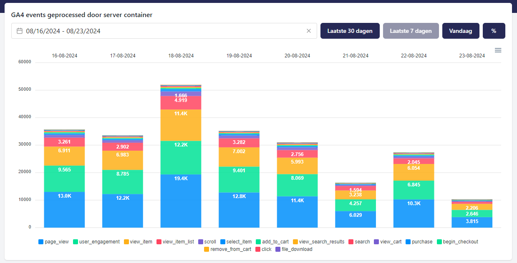Image resolution: width=517 pixels, height=263 pixels.
Task: Open the chart hamburger menu
Action: click(498, 50)
